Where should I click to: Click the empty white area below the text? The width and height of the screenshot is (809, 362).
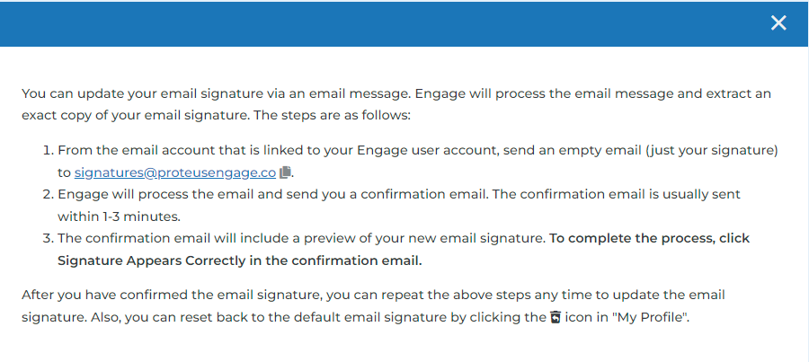coord(404,346)
